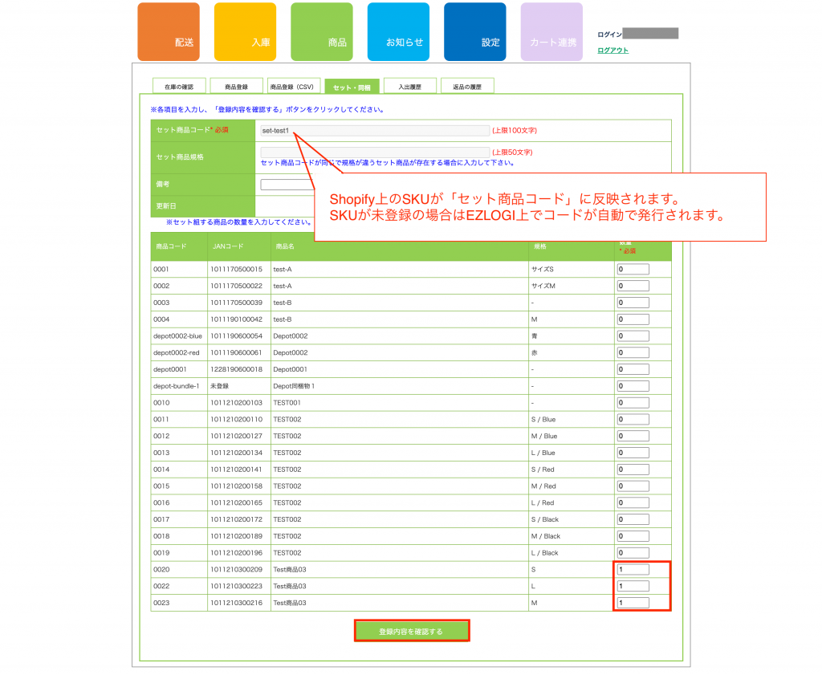This screenshot has height=675, width=822.
Task: Click quantity field for depot0002-blue row
Action: 633,336
